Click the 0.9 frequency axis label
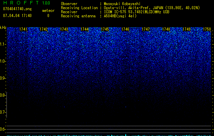 [x=3, y=78]
